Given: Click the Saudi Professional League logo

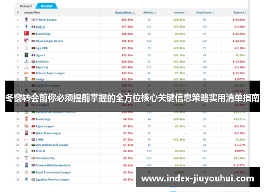Looking at the screenshot, I should [26, 172].
